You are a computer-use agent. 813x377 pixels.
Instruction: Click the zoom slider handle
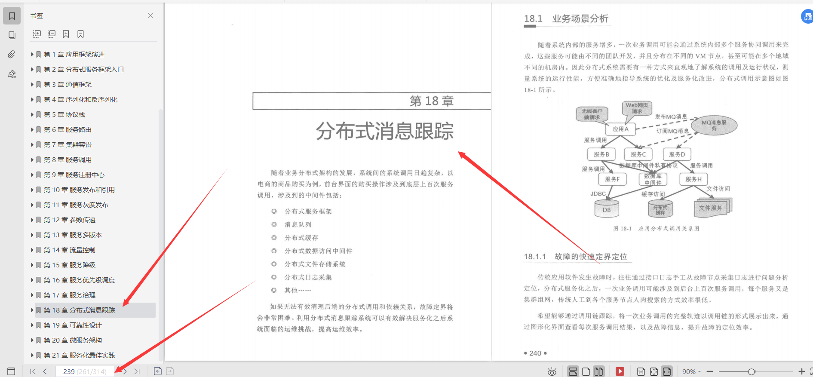[751, 371]
